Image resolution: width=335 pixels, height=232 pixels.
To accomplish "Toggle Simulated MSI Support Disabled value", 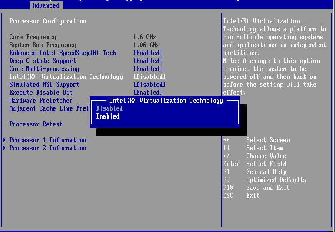I will [149, 85].
